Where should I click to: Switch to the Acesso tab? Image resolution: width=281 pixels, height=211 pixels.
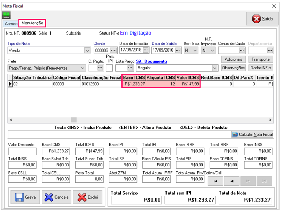pos(11,24)
